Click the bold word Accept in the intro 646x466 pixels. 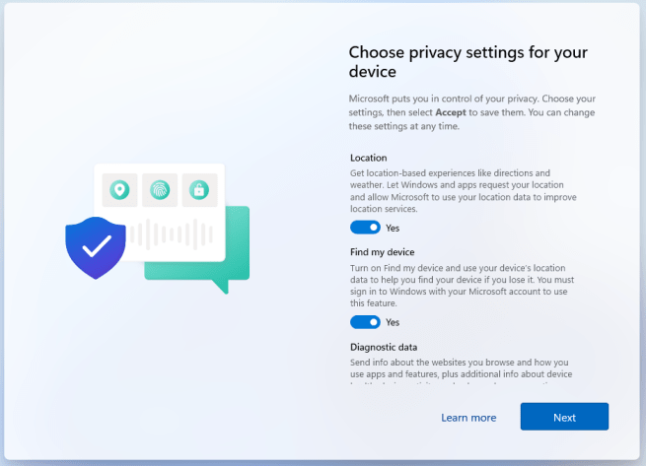point(452,113)
